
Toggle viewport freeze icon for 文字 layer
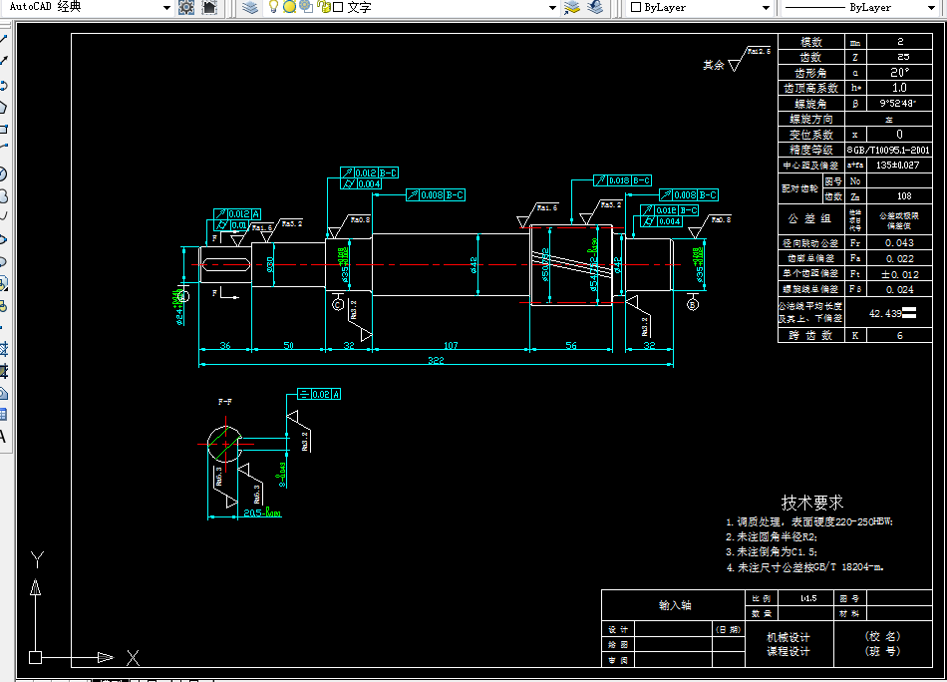click(306, 7)
